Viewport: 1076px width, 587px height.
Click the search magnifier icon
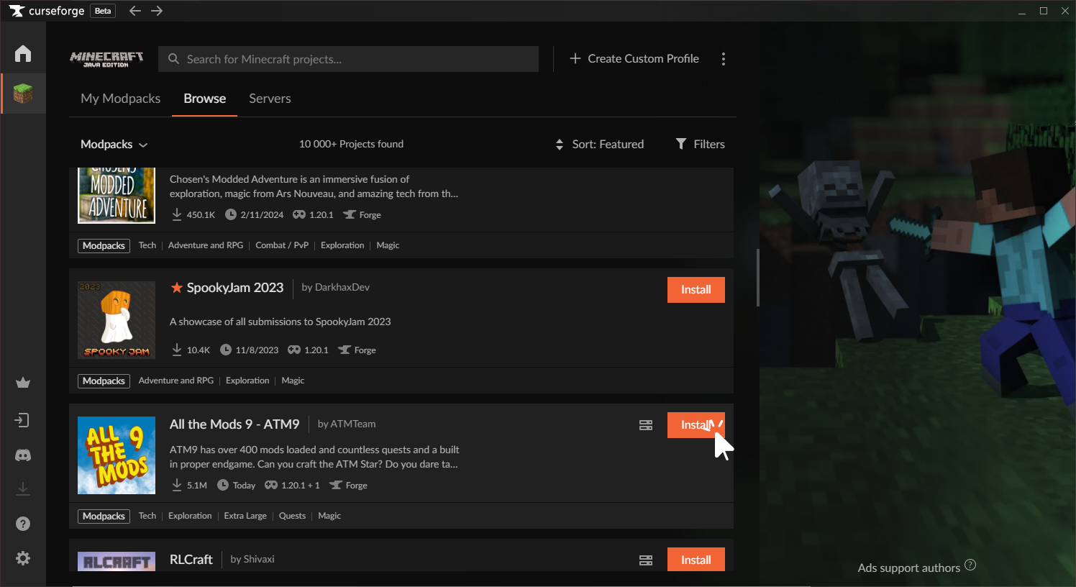click(x=173, y=59)
